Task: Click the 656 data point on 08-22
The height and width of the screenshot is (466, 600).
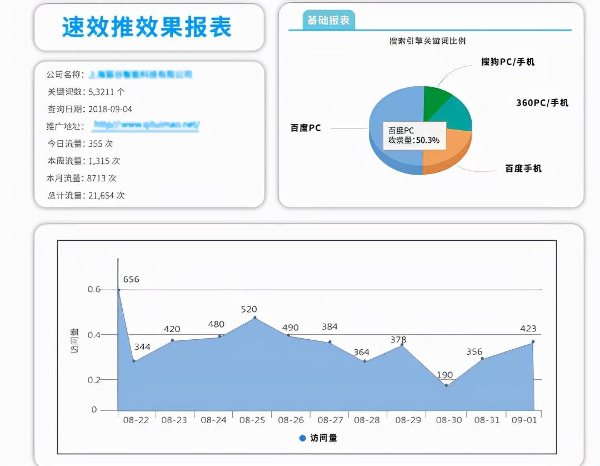Action: [x=119, y=290]
